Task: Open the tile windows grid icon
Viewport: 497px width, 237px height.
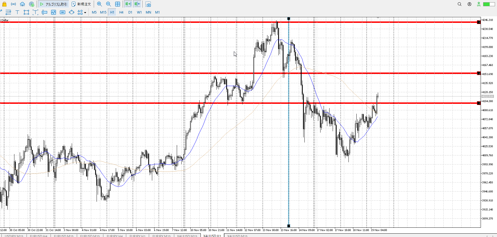Action: [x=117, y=4]
